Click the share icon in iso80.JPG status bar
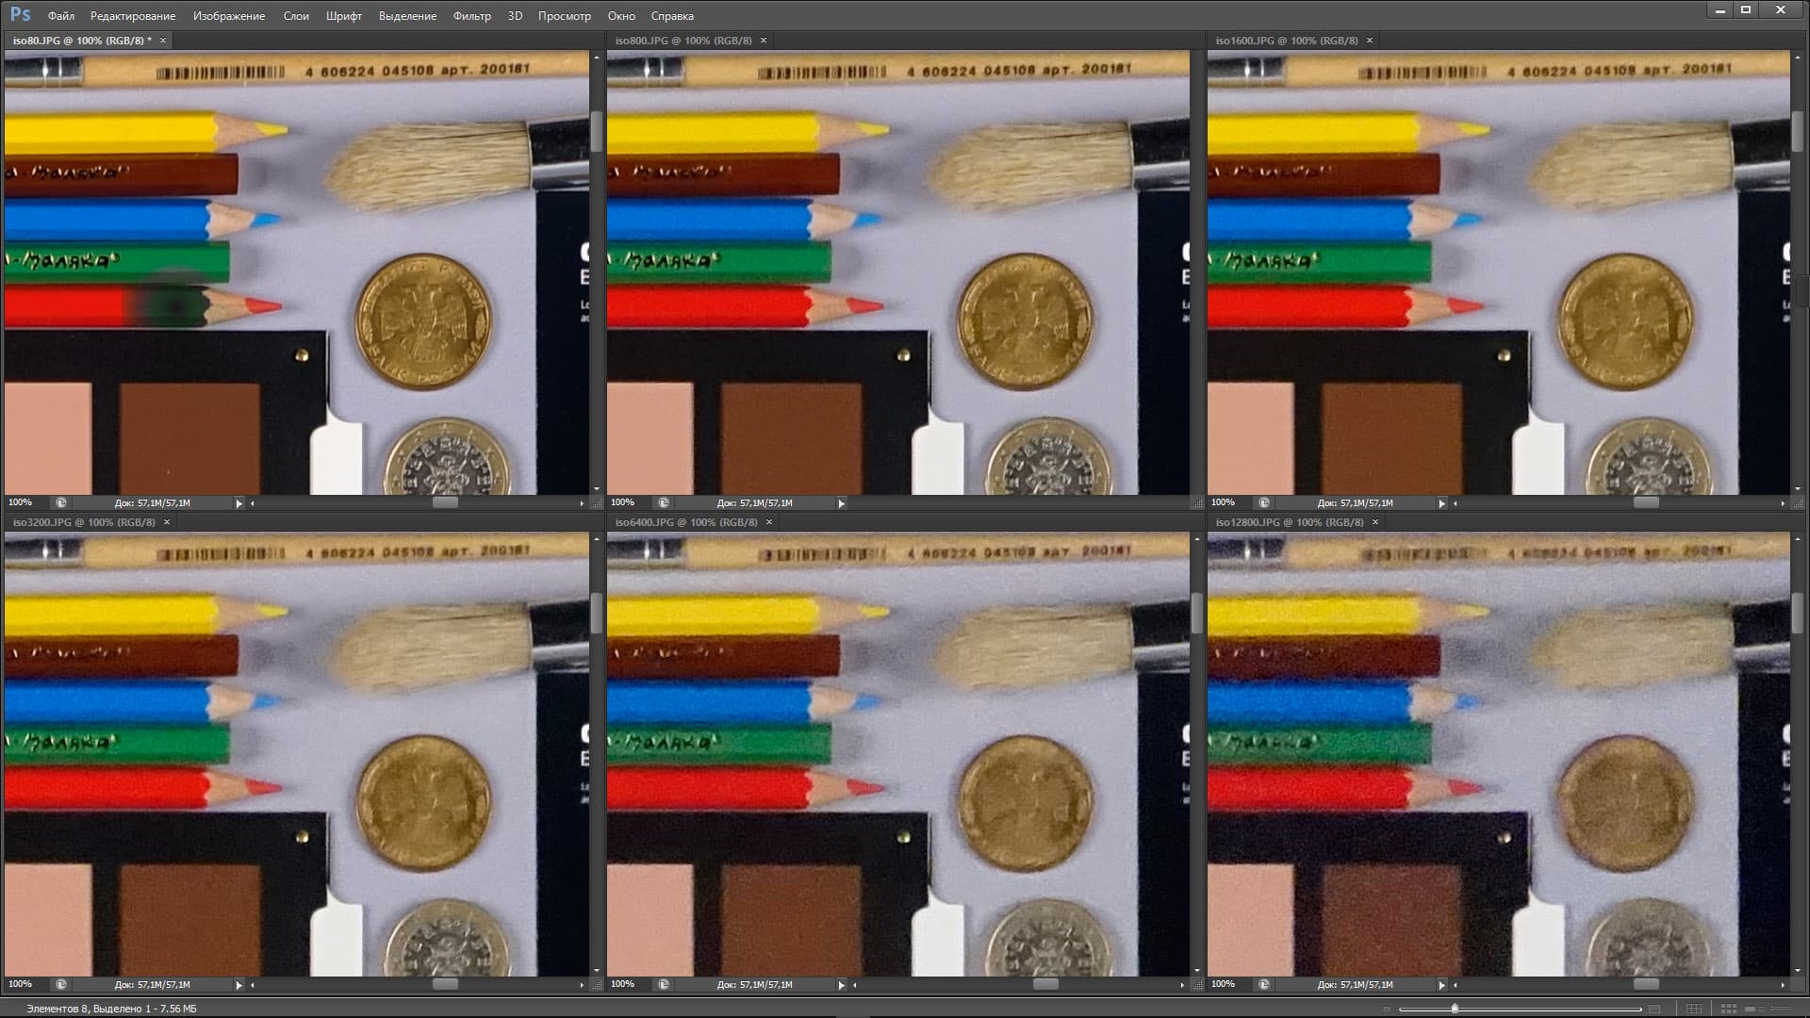This screenshot has width=1810, height=1018. click(61, 503)
